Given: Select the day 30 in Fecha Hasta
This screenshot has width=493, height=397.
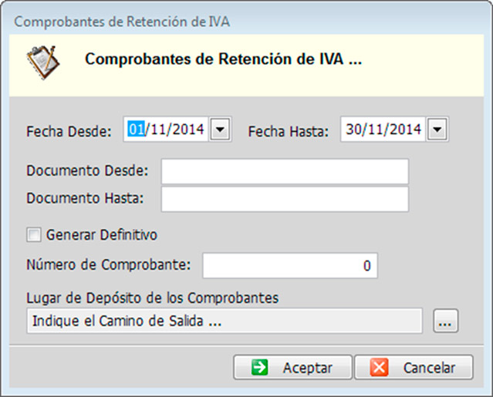Looking at the screenshot, I should (x=354, y=130).
